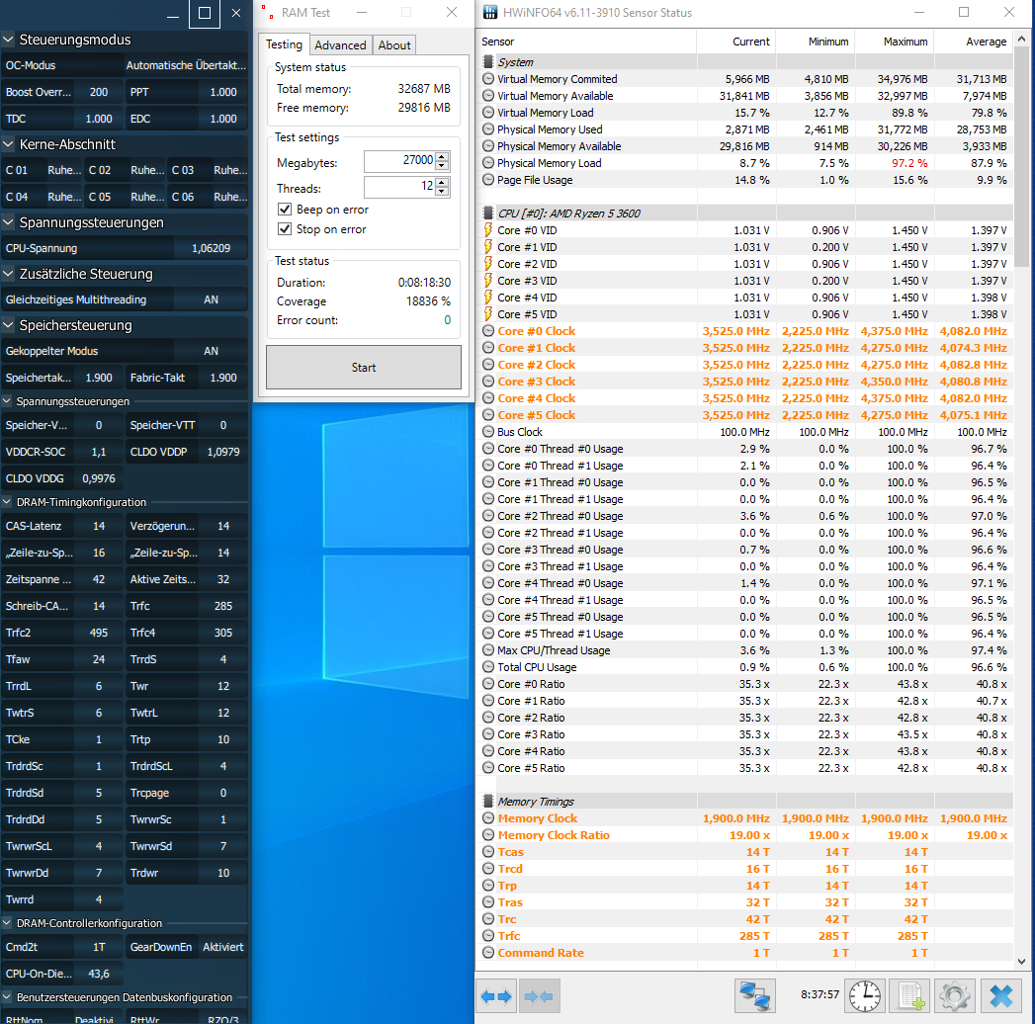Toggle the Beep on error checkbox
Viewport: 1035px width, 1024px height.
285,210
